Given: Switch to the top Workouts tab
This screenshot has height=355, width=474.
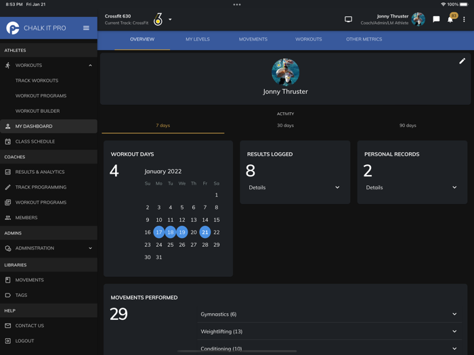Looking at the screenshot, I should point(309,39).
